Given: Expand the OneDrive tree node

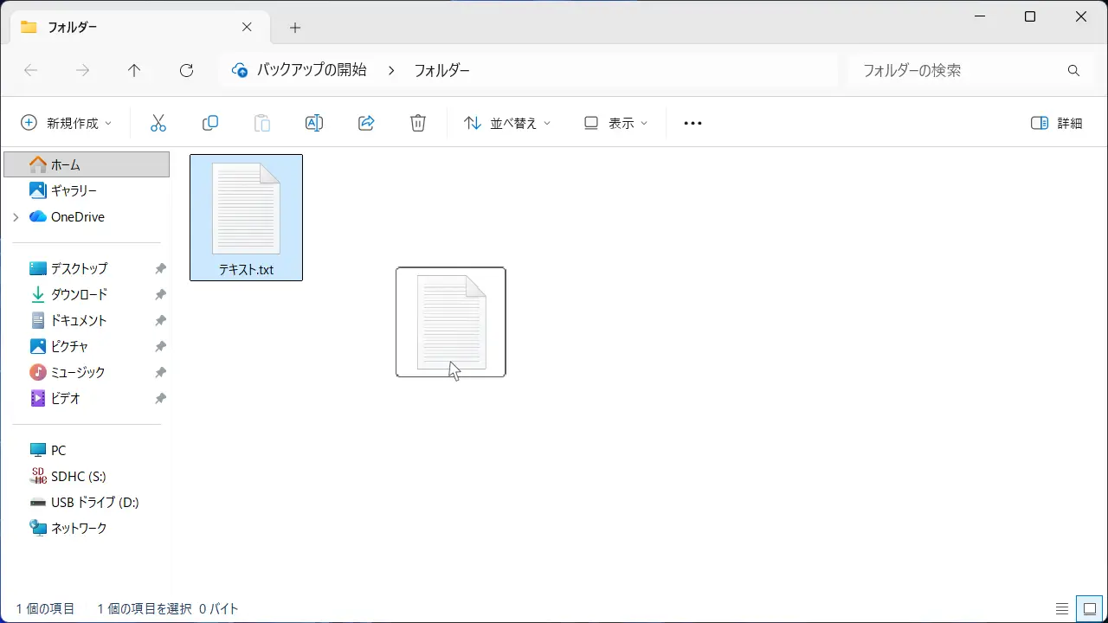Looking at the screenshot, I should pos(16,217).
